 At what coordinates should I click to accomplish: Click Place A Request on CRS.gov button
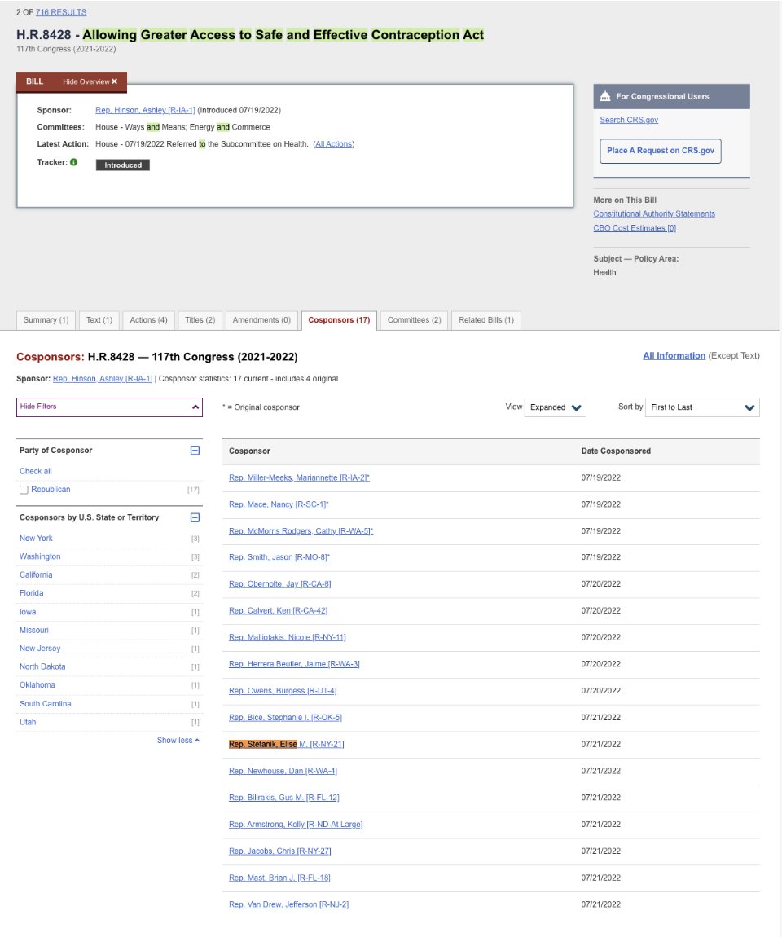(660, 152)
